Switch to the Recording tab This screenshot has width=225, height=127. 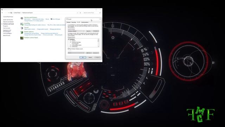click(73, 22)
